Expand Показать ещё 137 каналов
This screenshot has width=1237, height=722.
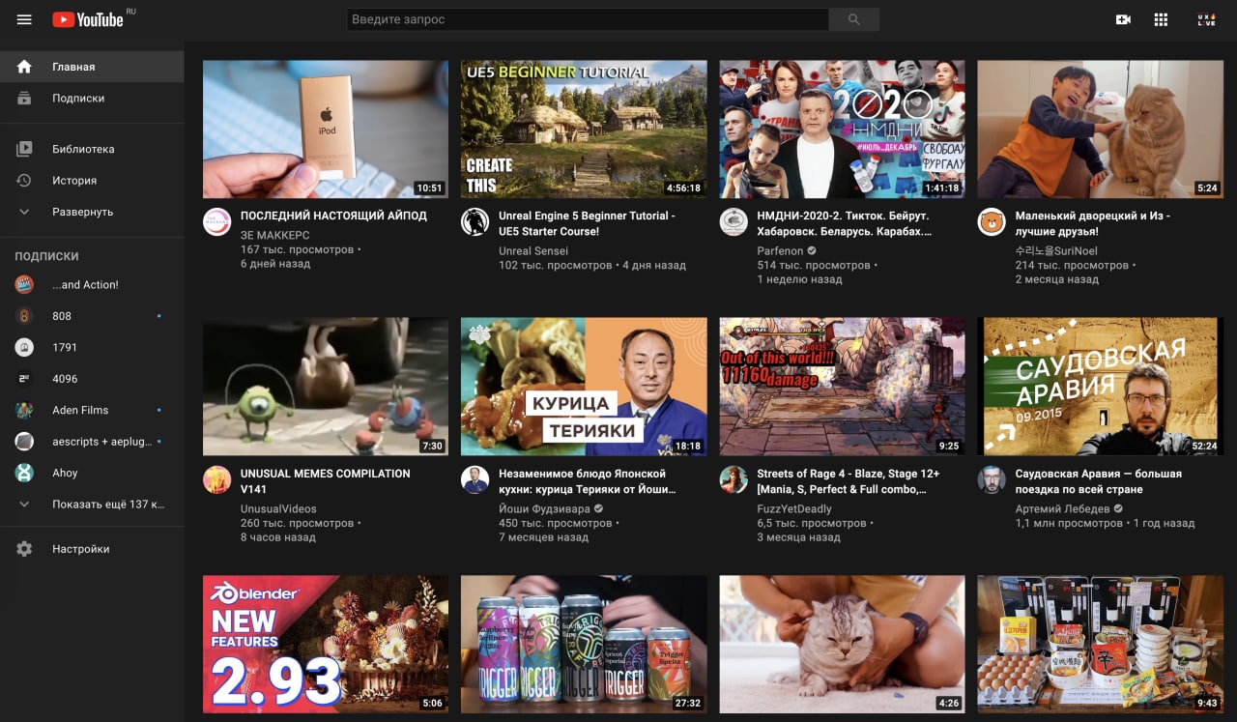click(x=92, y=504)
